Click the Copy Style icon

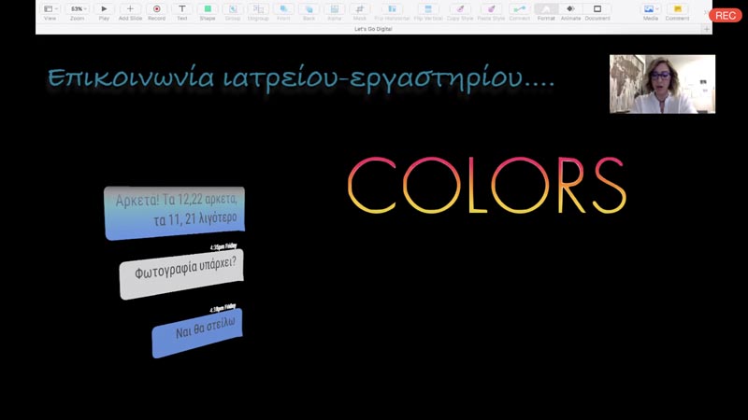458,9
